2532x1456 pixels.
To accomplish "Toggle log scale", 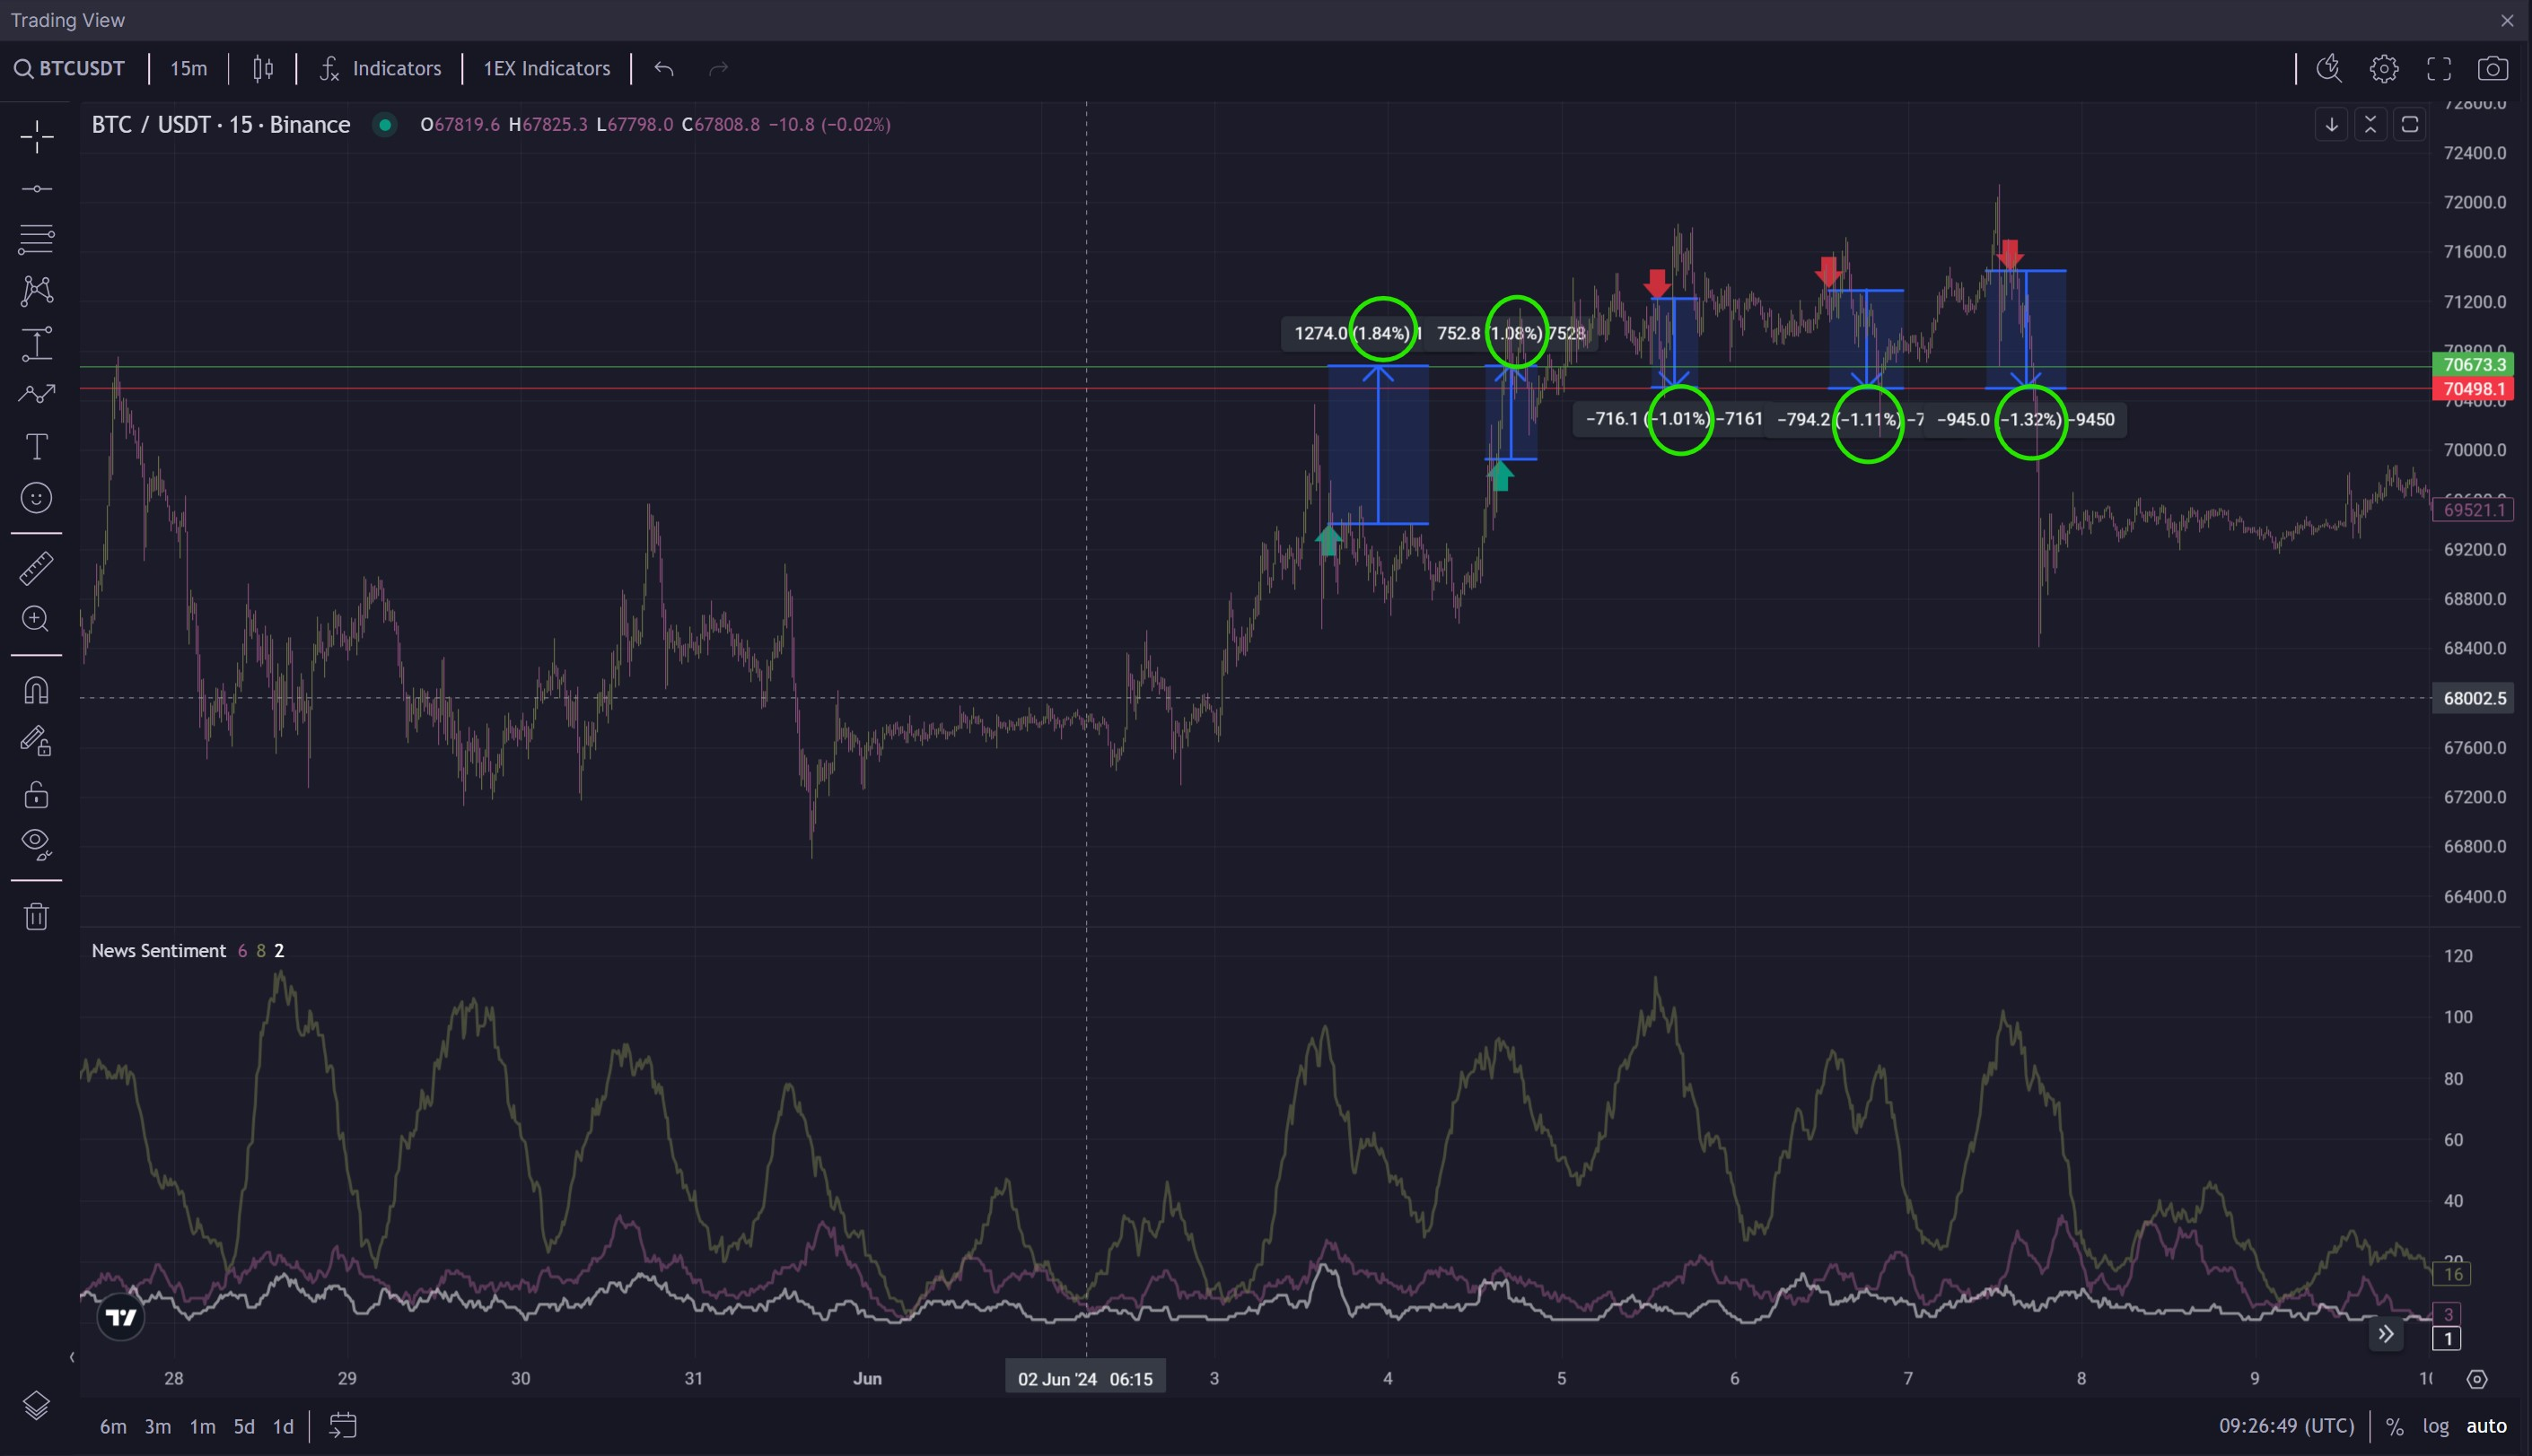I will tap(2435, 1426).
